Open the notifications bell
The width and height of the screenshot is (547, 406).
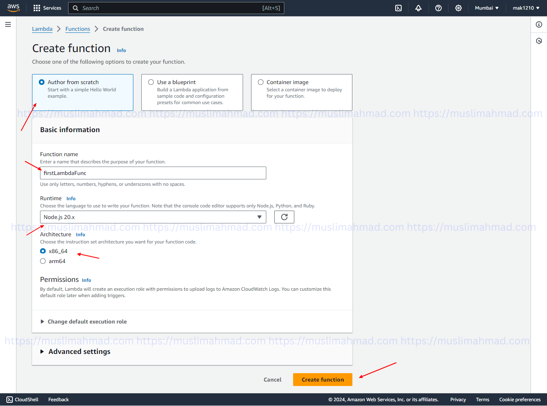(x=418, y=8)
